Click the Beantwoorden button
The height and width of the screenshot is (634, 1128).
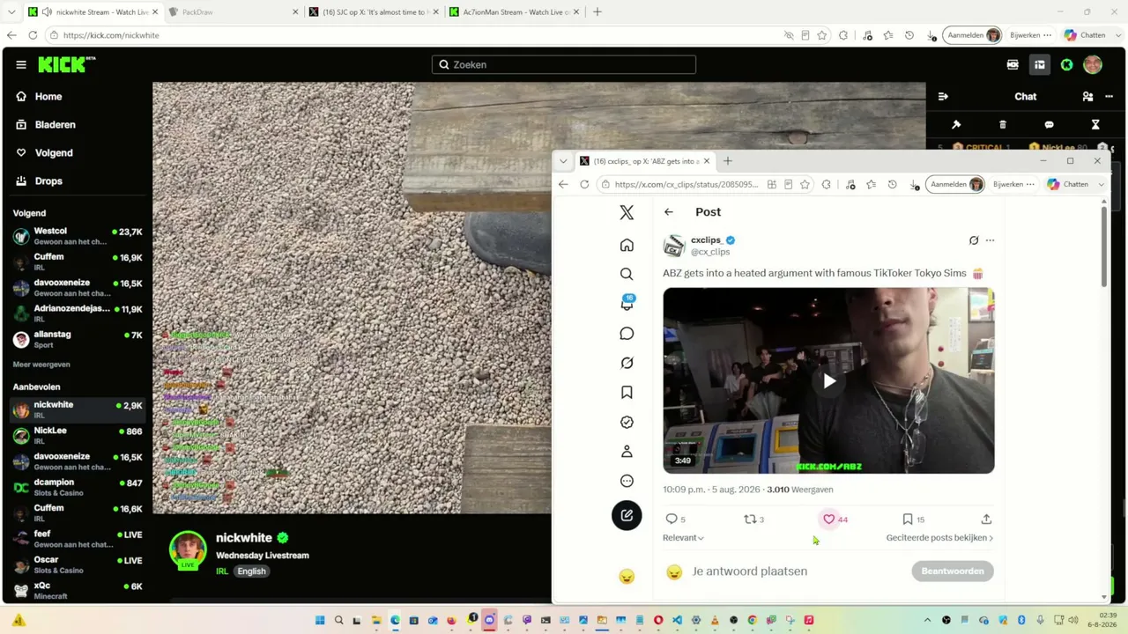(x=953, y=571)
